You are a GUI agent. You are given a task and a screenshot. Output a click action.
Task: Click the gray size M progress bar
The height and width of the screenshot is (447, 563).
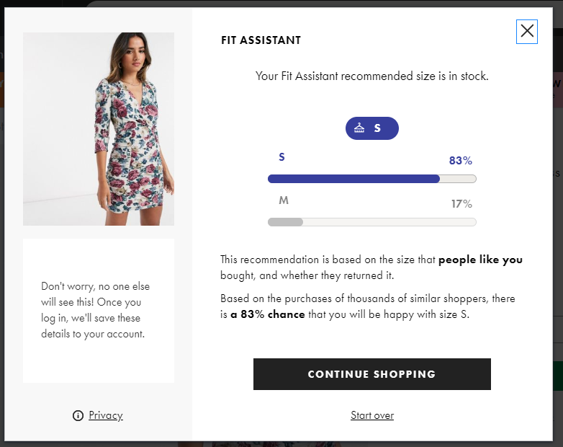click(x=286, y=222)
